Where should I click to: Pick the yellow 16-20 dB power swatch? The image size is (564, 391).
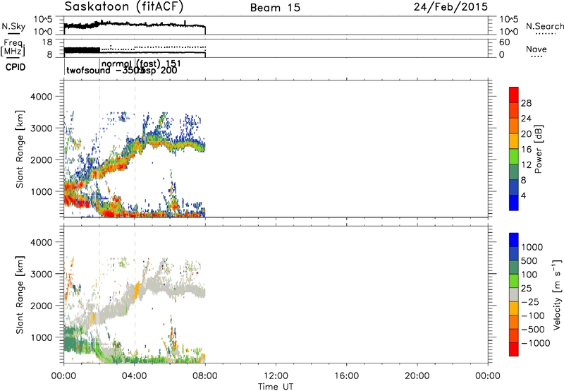tap(514, 141)
